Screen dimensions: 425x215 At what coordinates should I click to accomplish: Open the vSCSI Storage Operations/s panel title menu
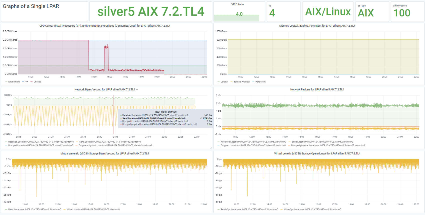[x=317, y=153]
